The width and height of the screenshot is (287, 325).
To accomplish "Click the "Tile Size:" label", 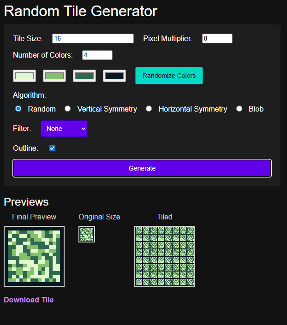I will click(28, 39).
